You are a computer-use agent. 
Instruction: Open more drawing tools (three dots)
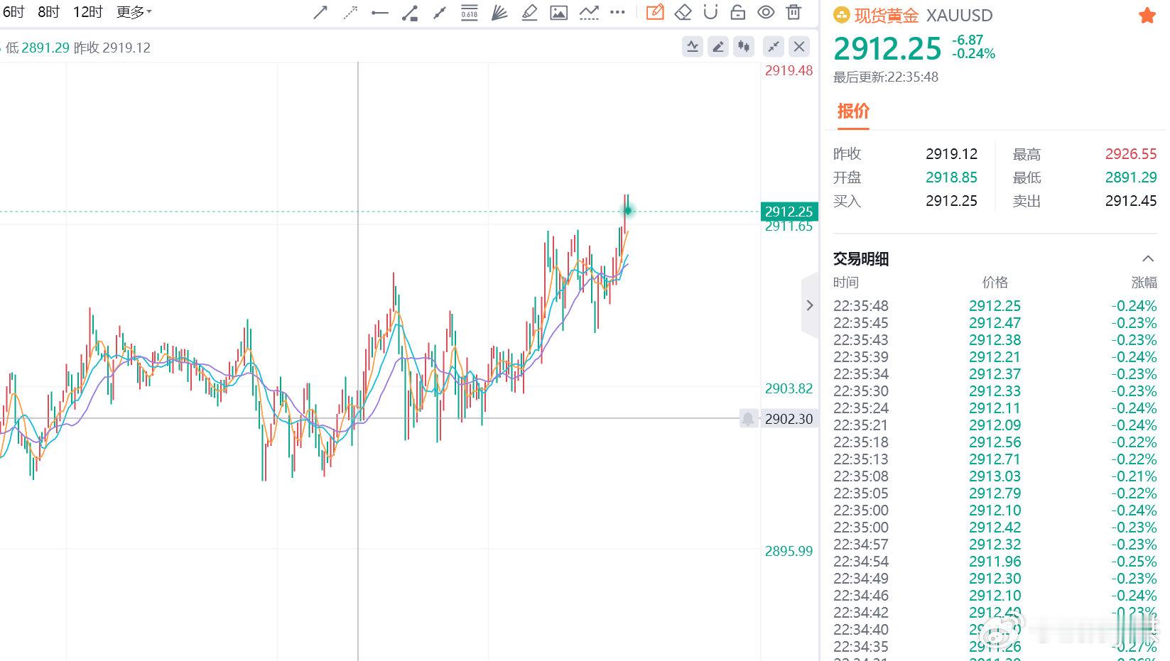618,12
